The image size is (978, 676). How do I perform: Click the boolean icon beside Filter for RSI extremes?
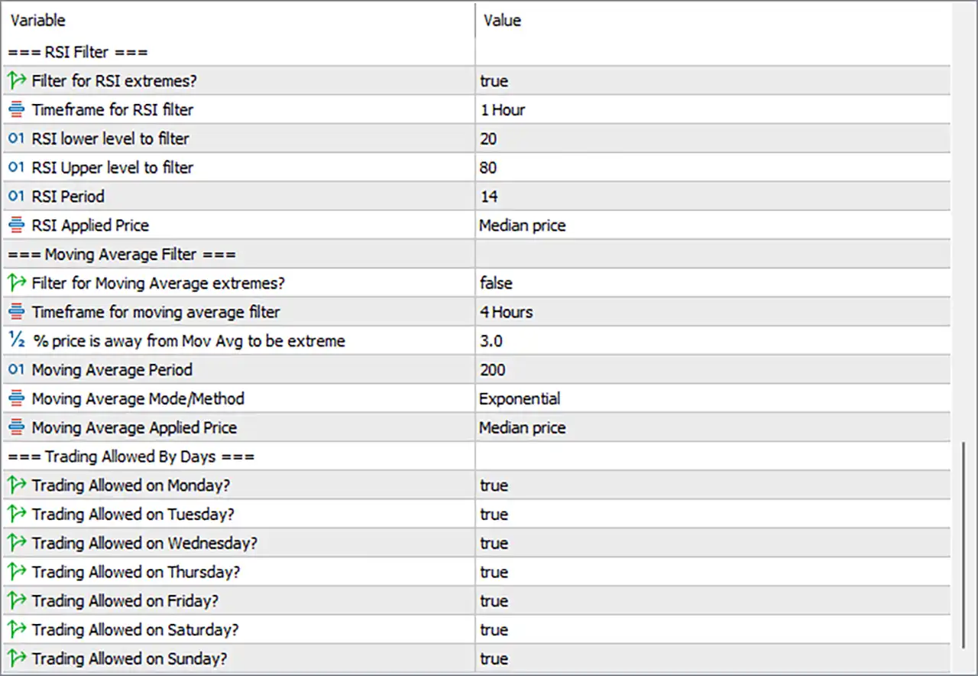16,80
